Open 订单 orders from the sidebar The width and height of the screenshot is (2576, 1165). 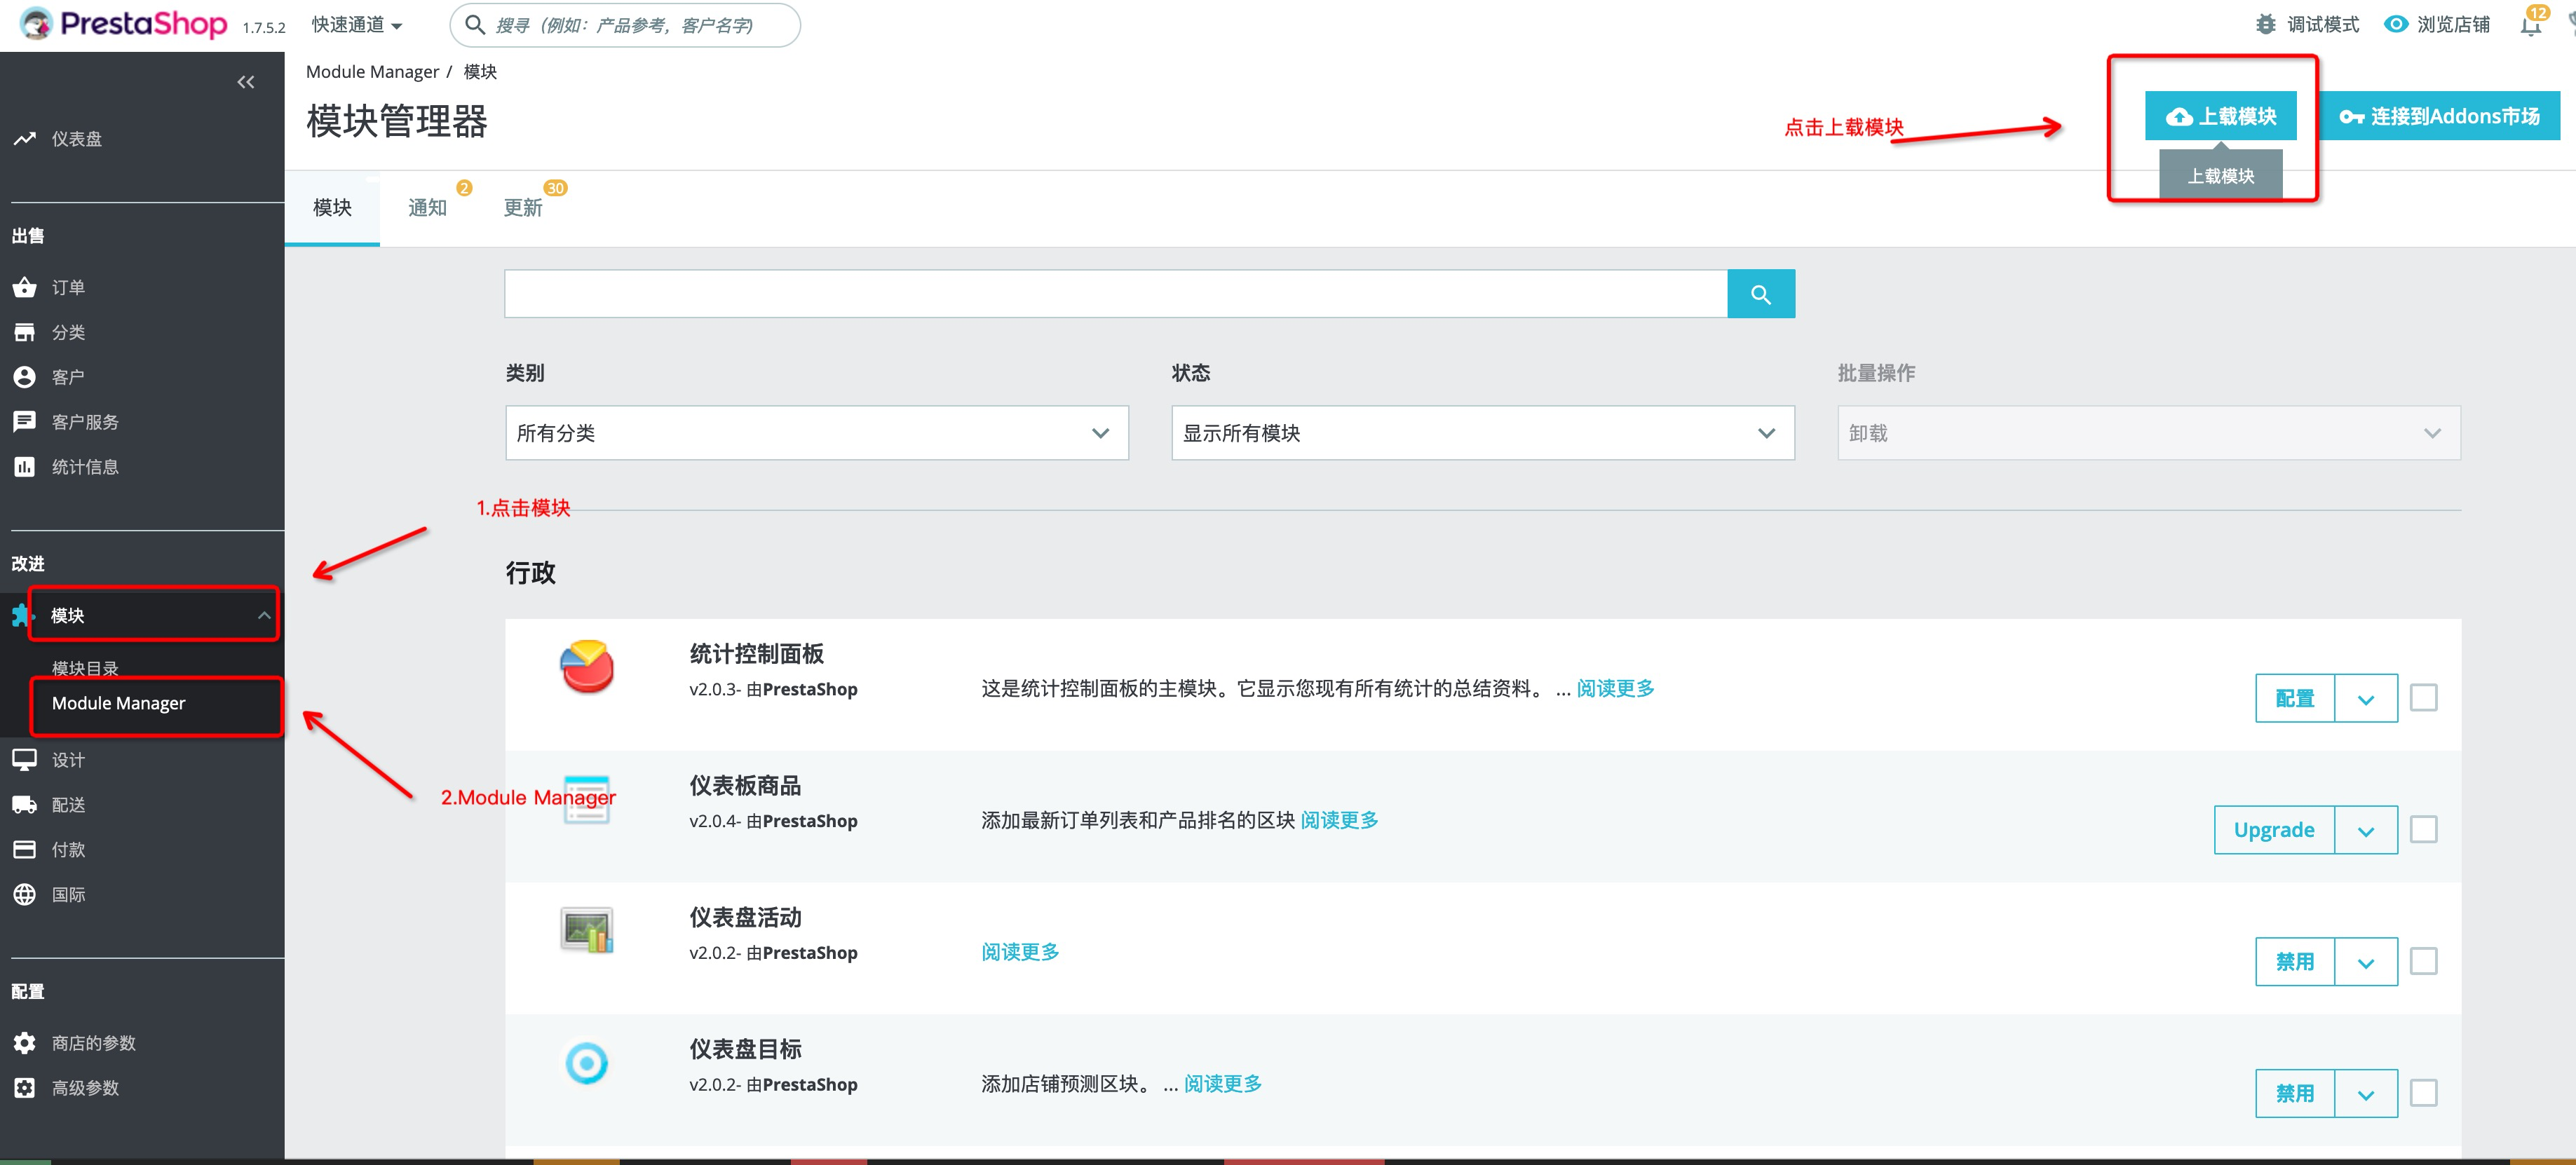click(x=68, y=288)
